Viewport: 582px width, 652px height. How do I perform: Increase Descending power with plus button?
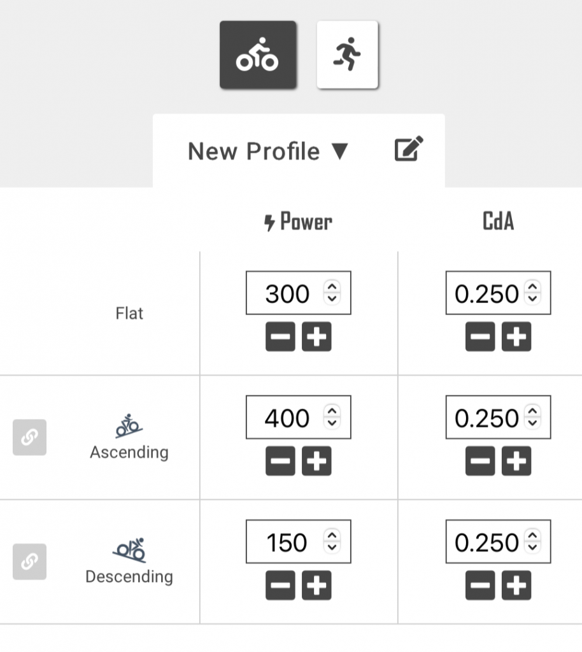point(316,586)
